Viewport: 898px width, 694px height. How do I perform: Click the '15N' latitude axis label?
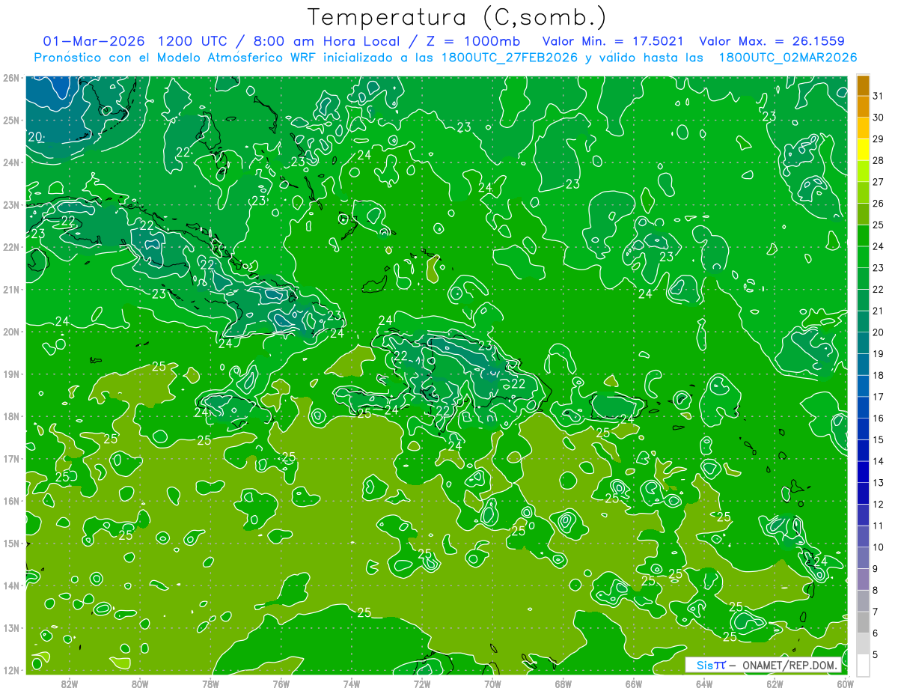pyautogui.click(x=11, y=543)
